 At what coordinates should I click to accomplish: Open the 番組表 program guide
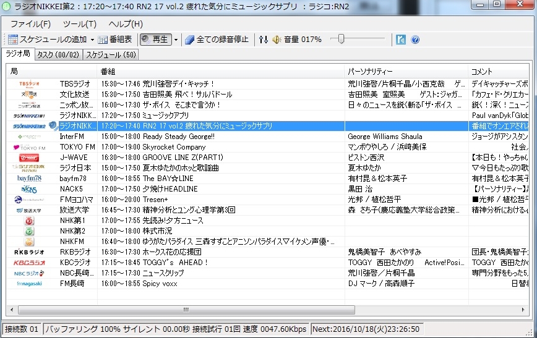(115, 40)
